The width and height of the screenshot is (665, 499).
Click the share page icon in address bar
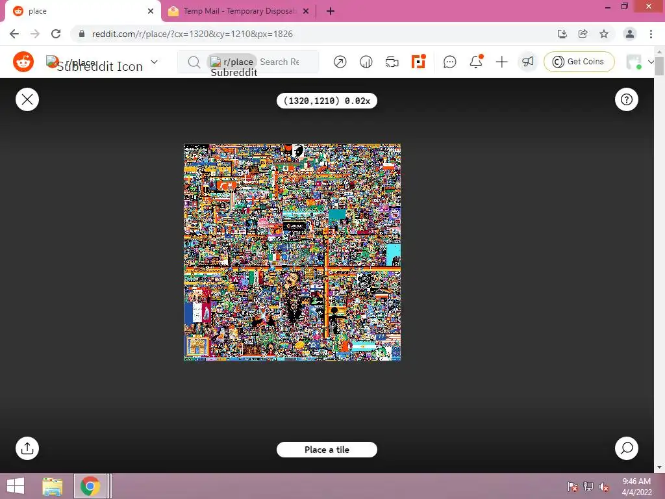coord(583,34)
